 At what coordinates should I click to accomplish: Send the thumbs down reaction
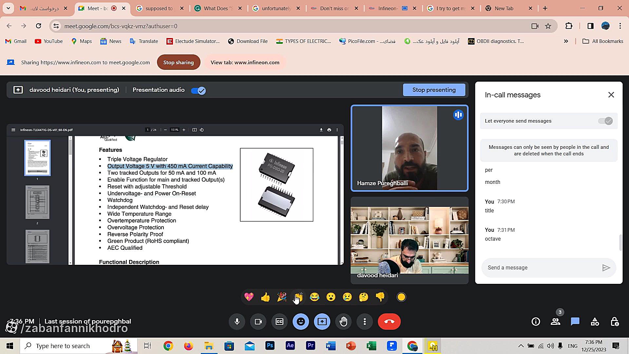380,297
